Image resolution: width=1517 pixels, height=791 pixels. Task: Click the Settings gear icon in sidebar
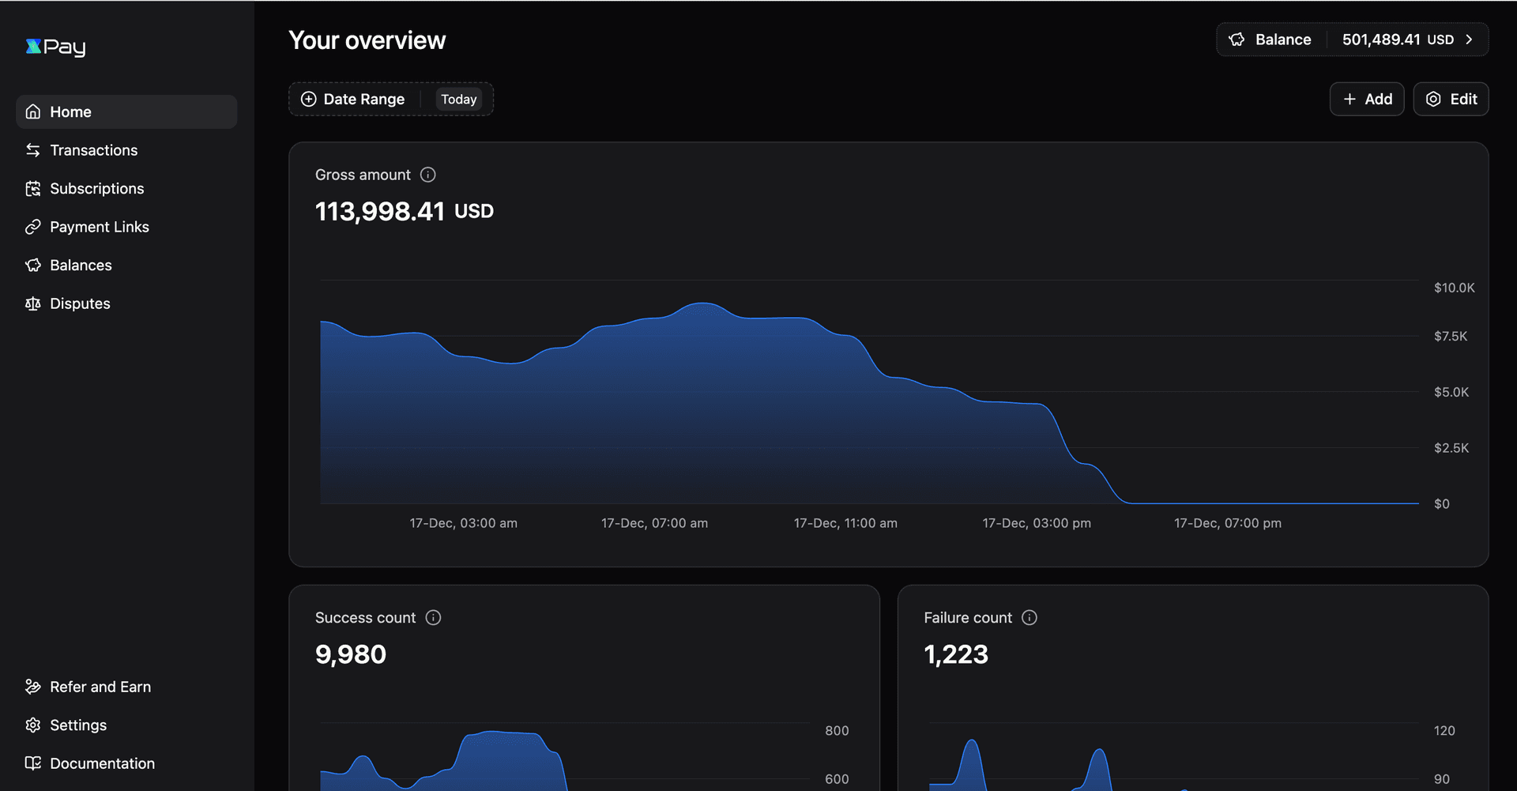[32, 725]
